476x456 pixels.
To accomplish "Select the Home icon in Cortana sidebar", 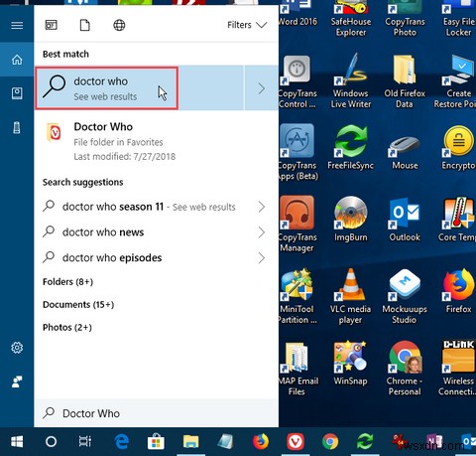I will pyautogui.click(x=17, y=60).
